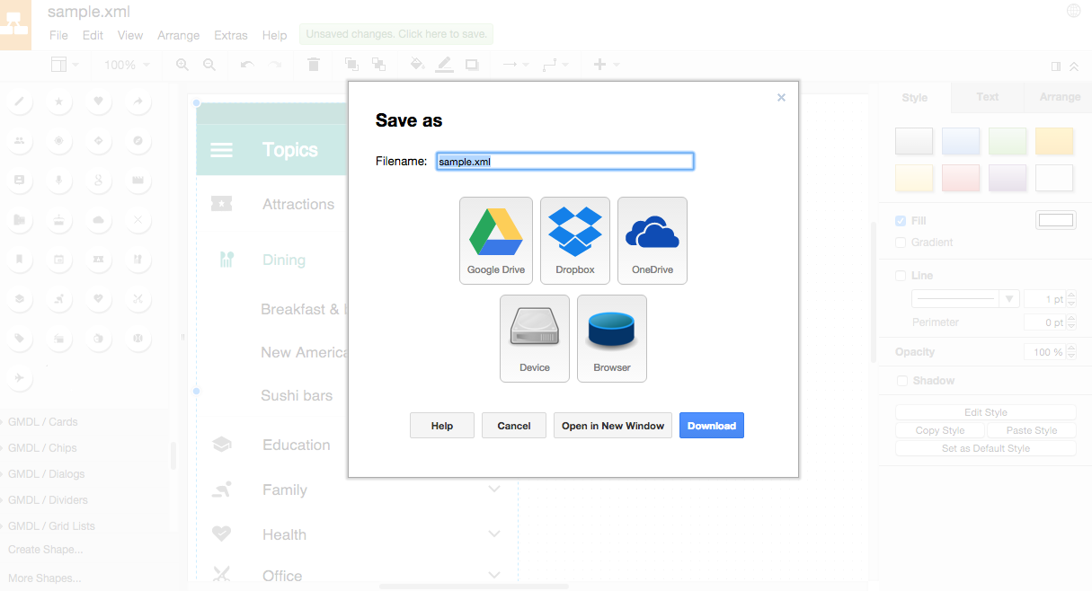Click Open in New Window button

pyautogui.click(x=613, y=426)
